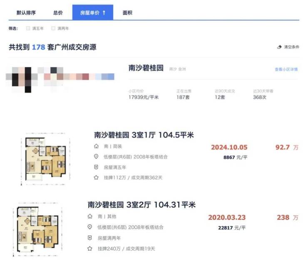Click total price 92.7 万
The height and width of the screenshot is (267, 308).
pyautogui.click(x=287, y=147)
